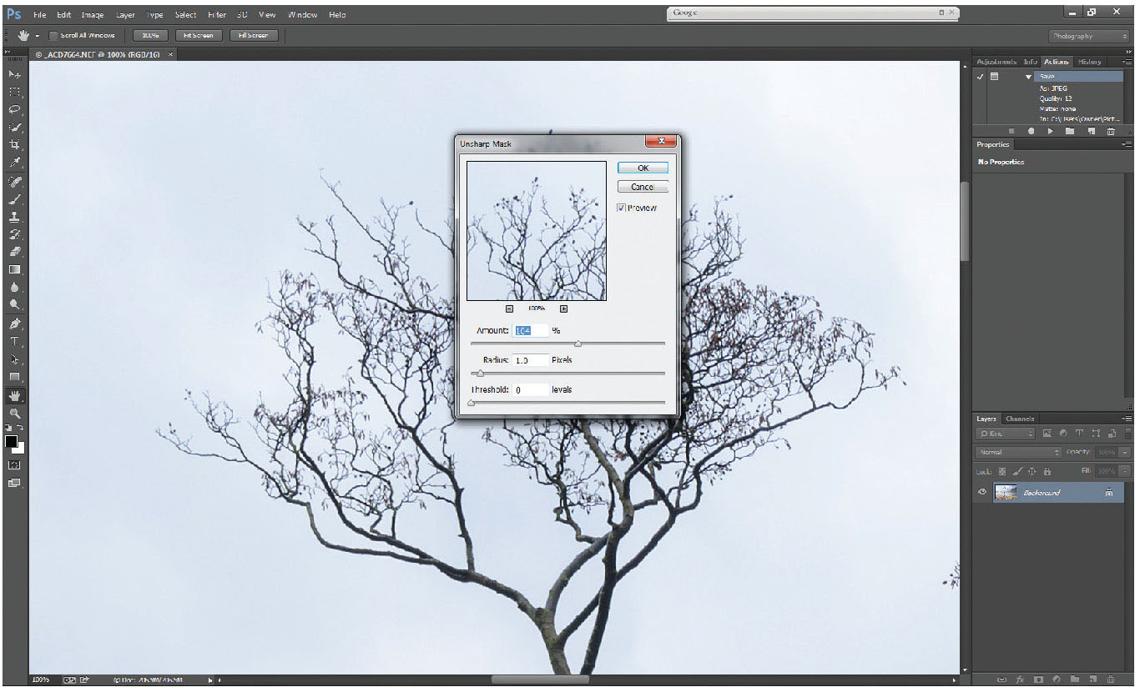This screenshot has height=687, width=1135.
Task: Select the Eraser tool
Action: point(15,252)
